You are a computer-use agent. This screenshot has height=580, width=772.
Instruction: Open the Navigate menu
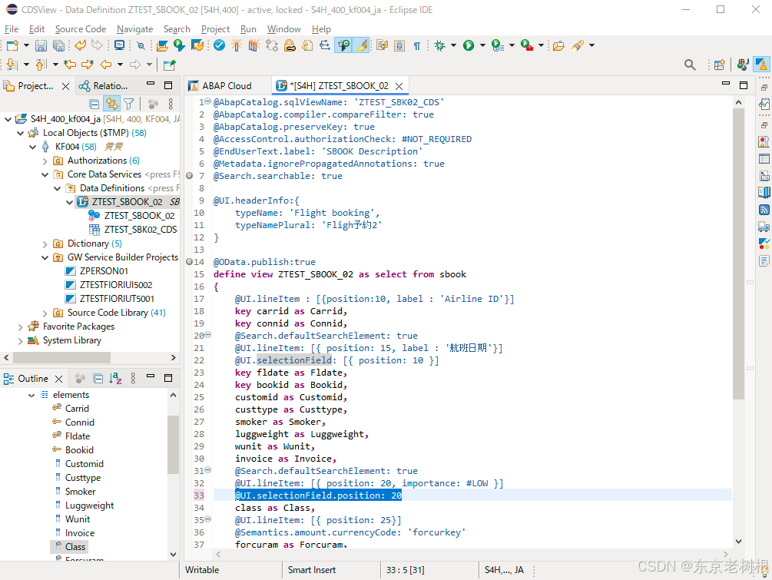(134, 29)
